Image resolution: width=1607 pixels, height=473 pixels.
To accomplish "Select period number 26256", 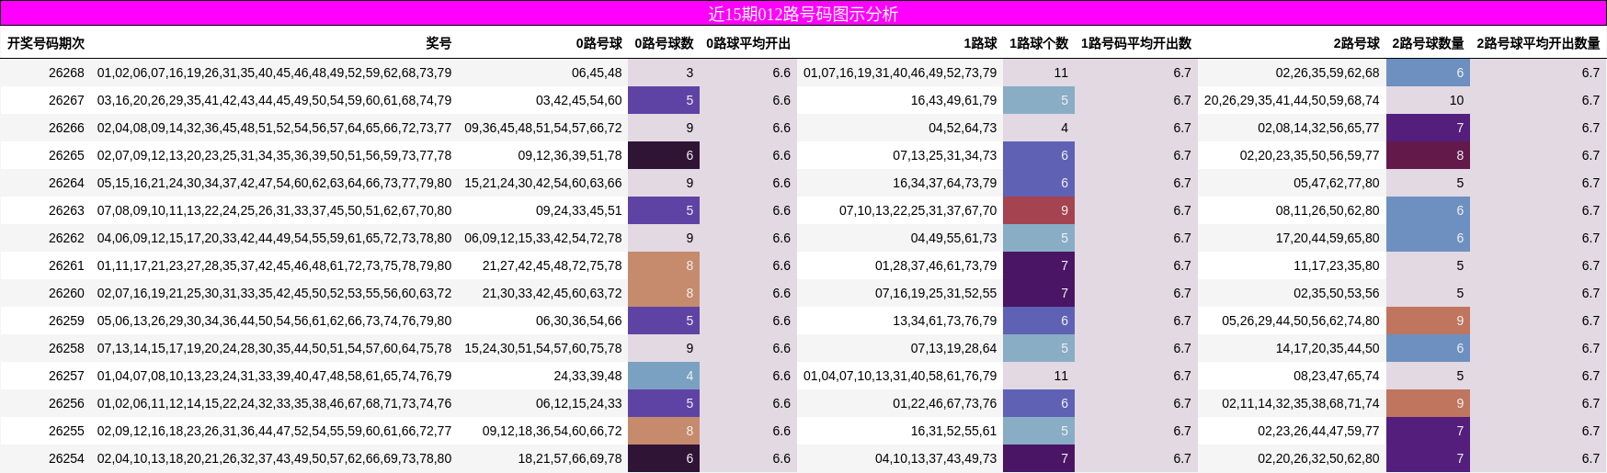I will pyautogui.click(x=66, y=403).
